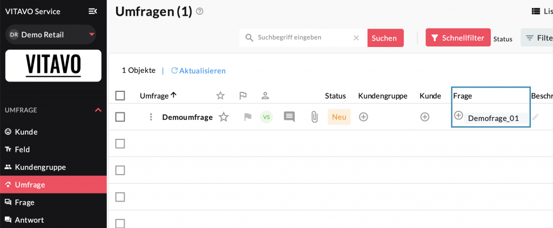Add Kunde with plus icon
The height and width of the screenshot is (228, 553).
425,117
